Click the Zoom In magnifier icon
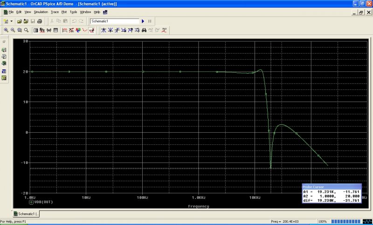The image size is (373, 225). click(x=6, y=30)
